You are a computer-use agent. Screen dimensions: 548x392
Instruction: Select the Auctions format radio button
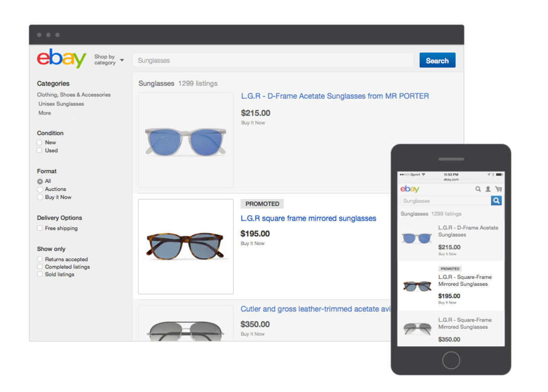click(x=40, y=189)
